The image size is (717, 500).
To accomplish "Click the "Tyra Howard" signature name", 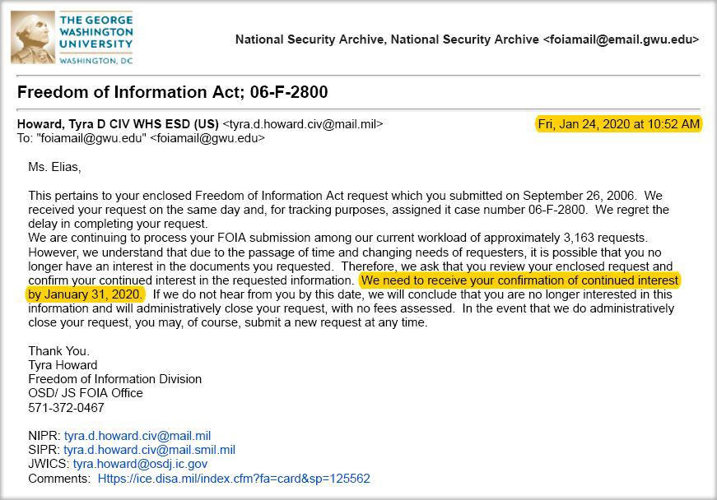I will pyautogui.click(x=63, y=365).
